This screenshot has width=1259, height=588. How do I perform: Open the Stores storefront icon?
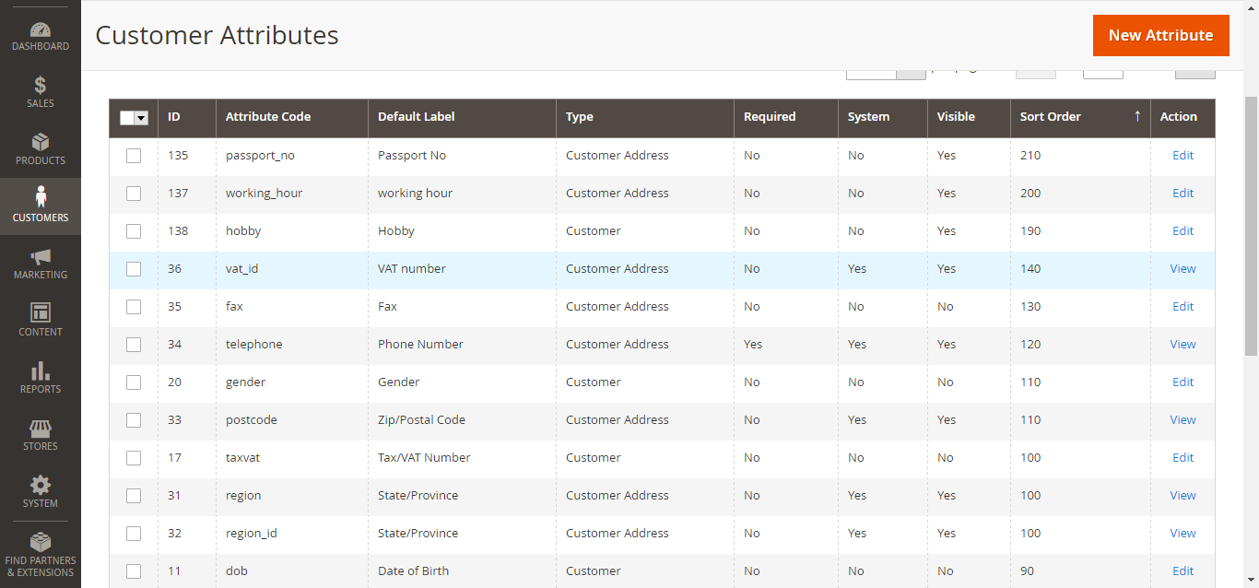click(x=41, y=429)
